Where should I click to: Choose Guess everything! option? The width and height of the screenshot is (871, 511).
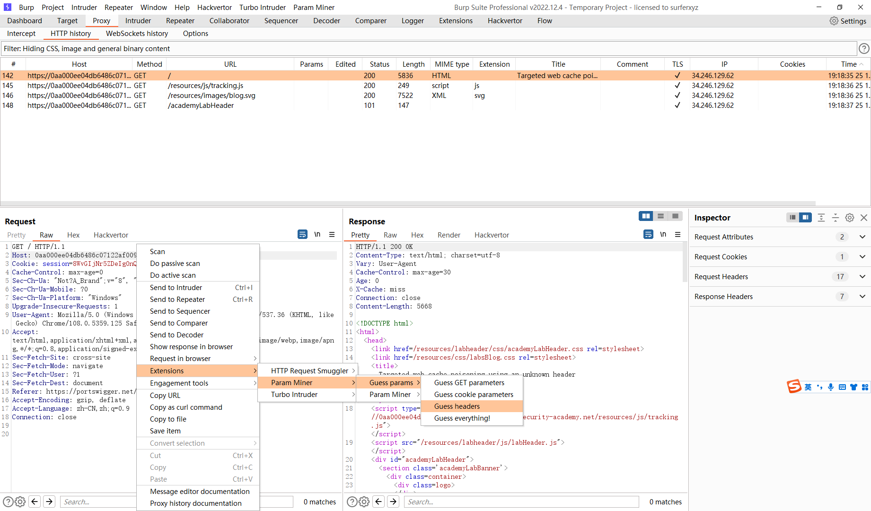coord(472,418)
